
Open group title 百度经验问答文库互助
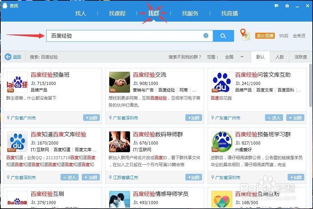point(263,75)
